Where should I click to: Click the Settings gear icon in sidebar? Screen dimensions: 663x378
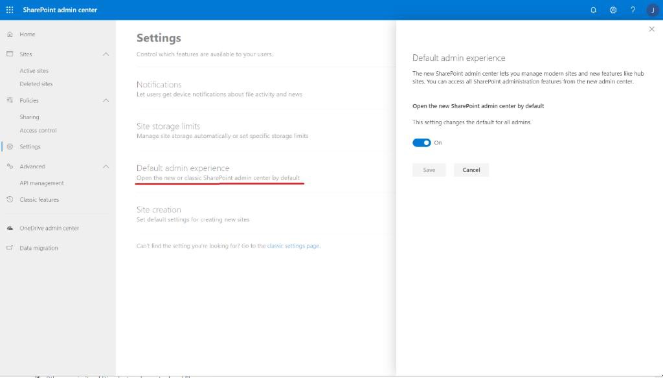pyautogui.click(x=10, y=147)
